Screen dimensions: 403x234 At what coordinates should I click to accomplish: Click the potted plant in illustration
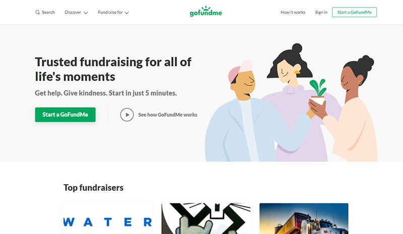(318, 92)
